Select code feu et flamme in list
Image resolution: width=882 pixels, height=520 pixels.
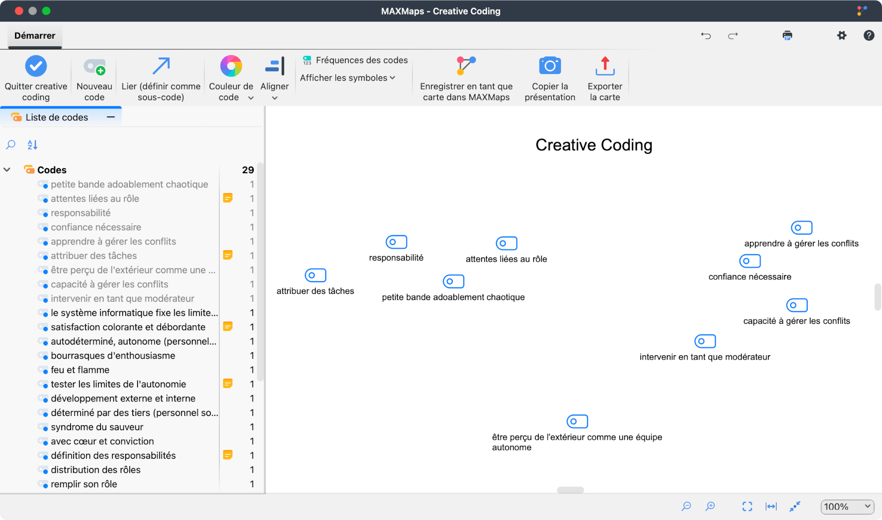point(80,370)
